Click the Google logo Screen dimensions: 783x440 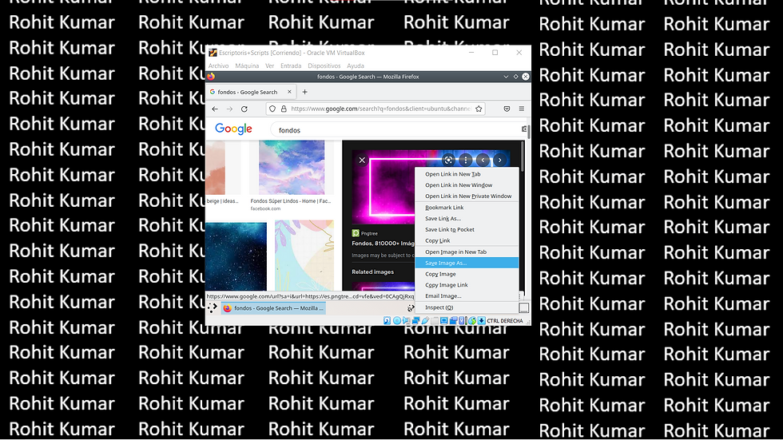pyautogui.click(x=233, y=129)
